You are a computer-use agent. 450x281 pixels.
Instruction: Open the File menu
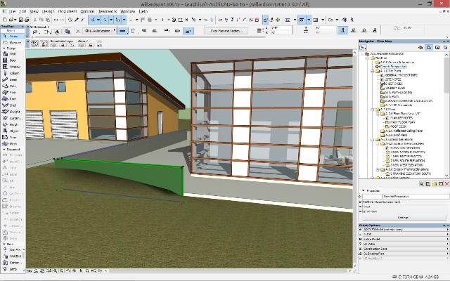click(x=12, y=11)
